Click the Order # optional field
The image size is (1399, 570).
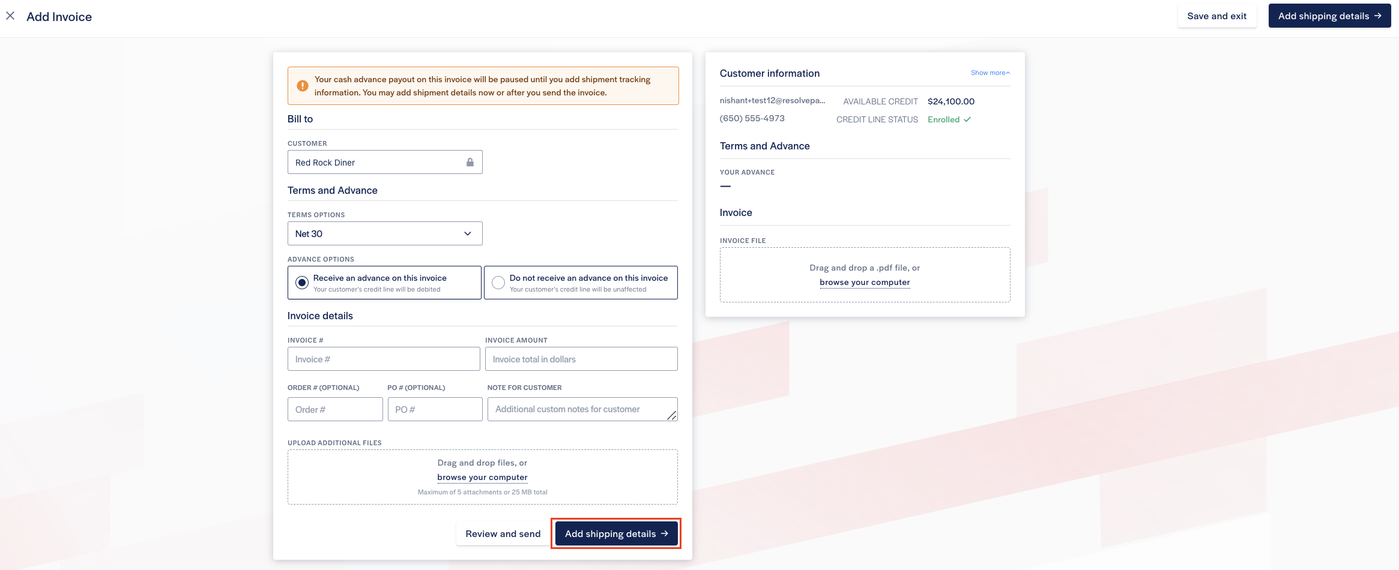(335, 409)
